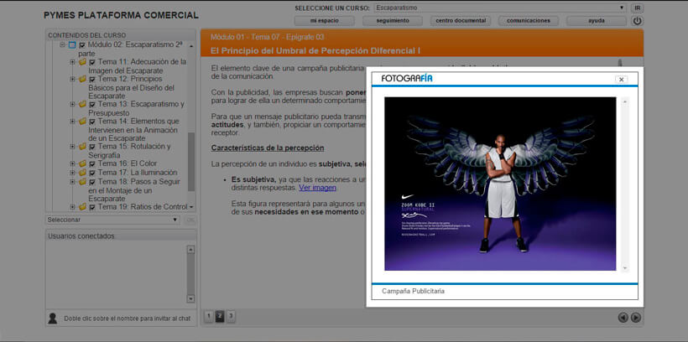Toggle checkbox for Tema 11
This screenshot has height=342, width=688.
coord(92,62)
